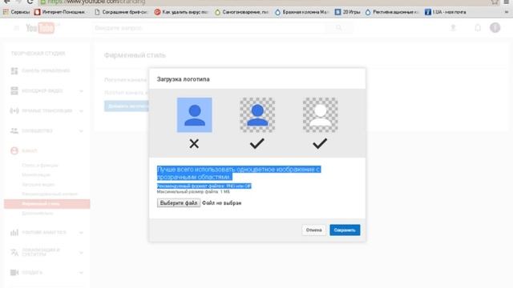Viewport: 513px width, 288px height.
Task: Click the Загрузка логотипа dialog title
Action: pos(184,79)
